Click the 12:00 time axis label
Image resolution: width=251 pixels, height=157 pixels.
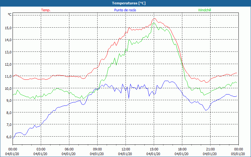(x=126, y=149)
